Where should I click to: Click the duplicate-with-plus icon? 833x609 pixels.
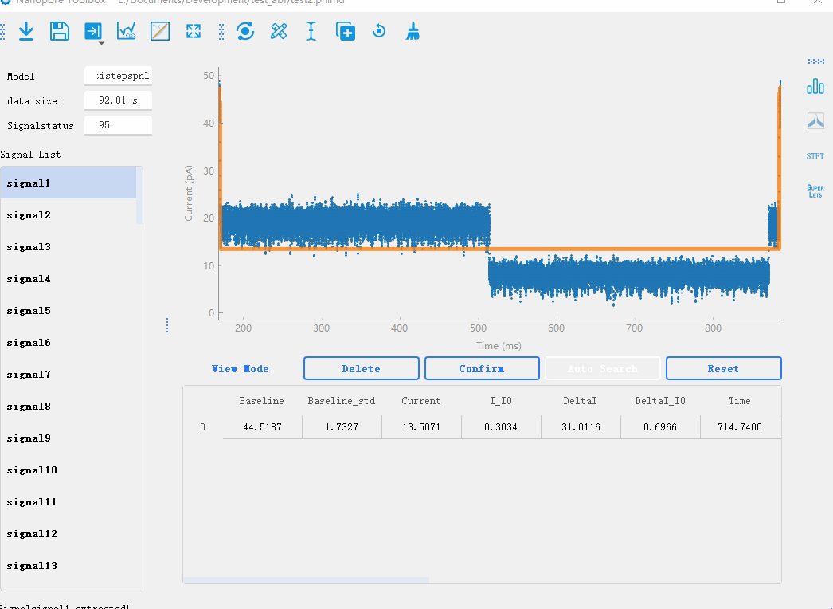[x=346, y=31]
